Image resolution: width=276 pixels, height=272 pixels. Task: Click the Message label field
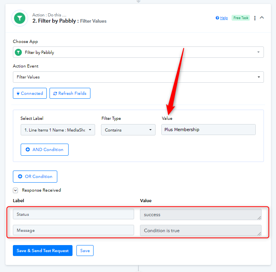(x=73, y=230)
